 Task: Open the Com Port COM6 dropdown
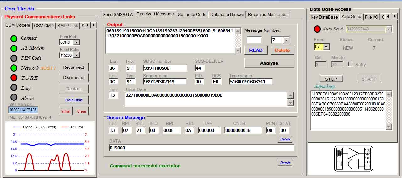pyautogui.click(x=77, y=42)
